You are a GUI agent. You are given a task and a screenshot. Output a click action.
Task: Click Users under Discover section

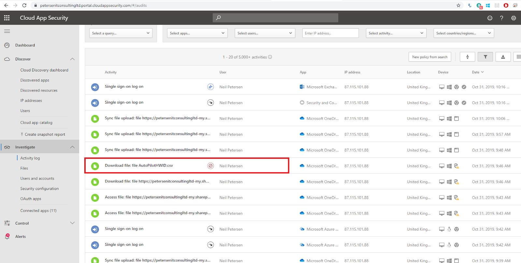click(x=25, y=111)
